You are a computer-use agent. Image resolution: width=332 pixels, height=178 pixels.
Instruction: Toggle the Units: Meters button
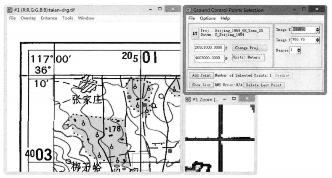click(248, 57)
